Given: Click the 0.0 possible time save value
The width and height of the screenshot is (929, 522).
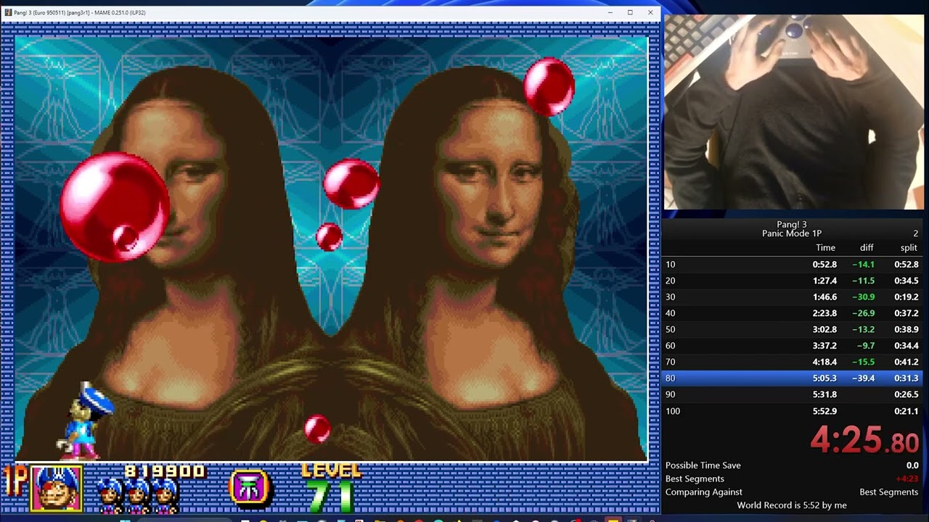Looking at the screenshot, I should 912,465.
